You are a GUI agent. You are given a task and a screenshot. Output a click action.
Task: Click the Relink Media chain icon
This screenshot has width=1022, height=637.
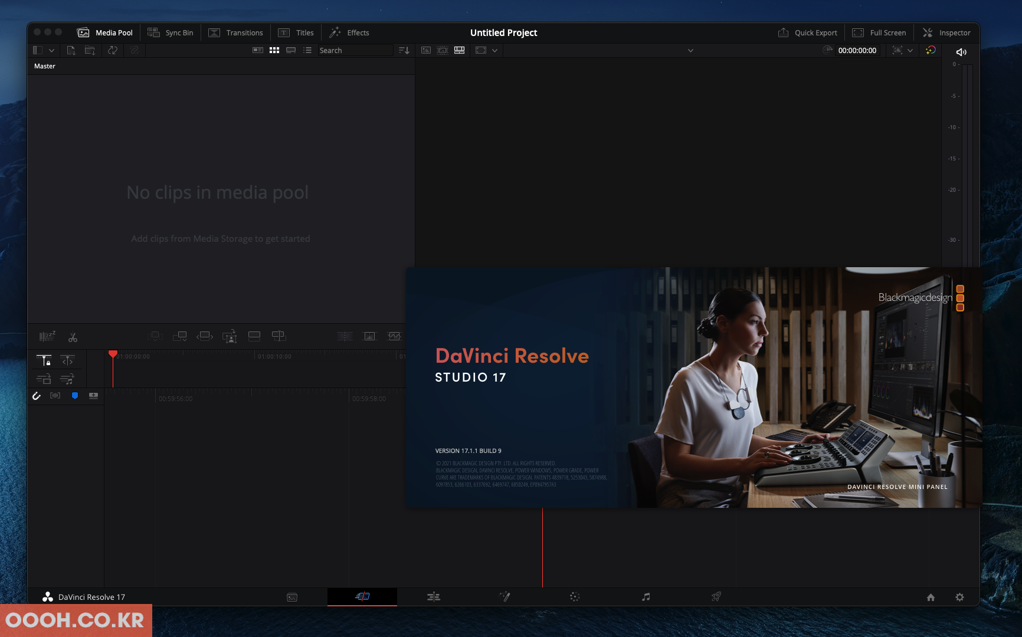pos(135,51)
